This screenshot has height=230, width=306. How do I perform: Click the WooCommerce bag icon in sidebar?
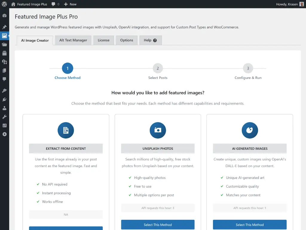(x=4, y=53)
